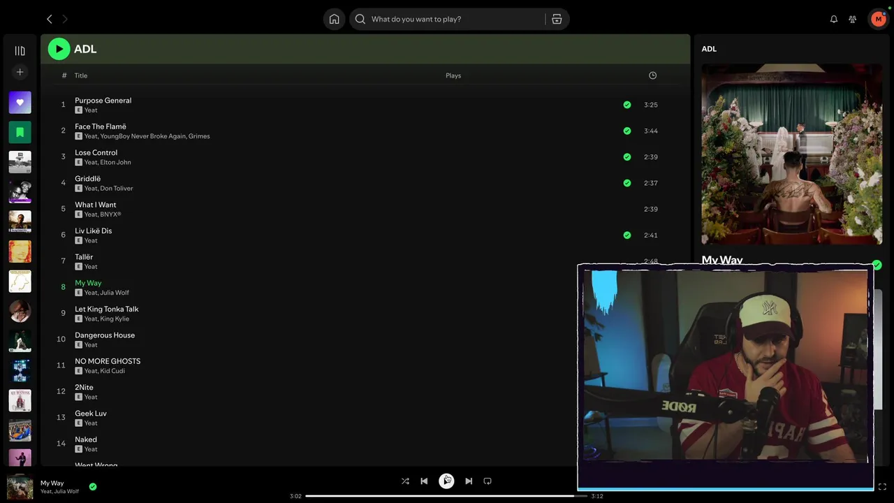Open artist Elton John link
This screenshot has width=894, height=503.
pyautogui.click(x=115, y=162)
